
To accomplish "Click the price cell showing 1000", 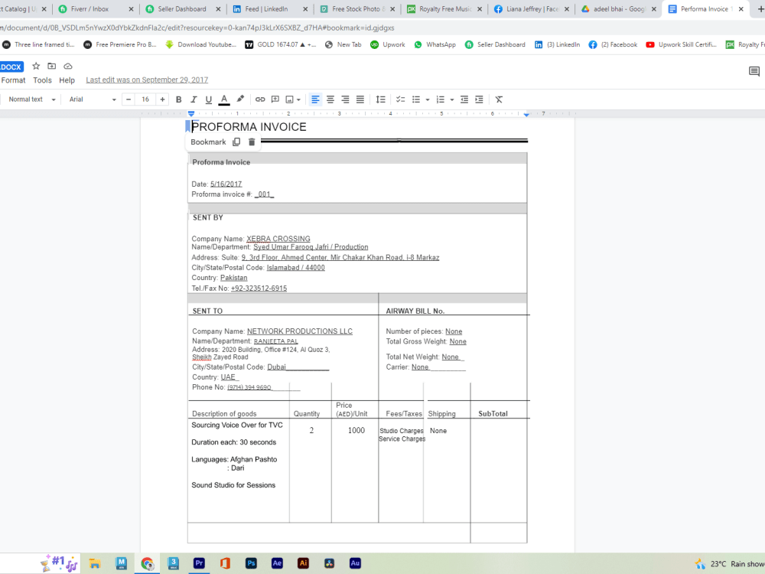I will (x=356, y=430).
